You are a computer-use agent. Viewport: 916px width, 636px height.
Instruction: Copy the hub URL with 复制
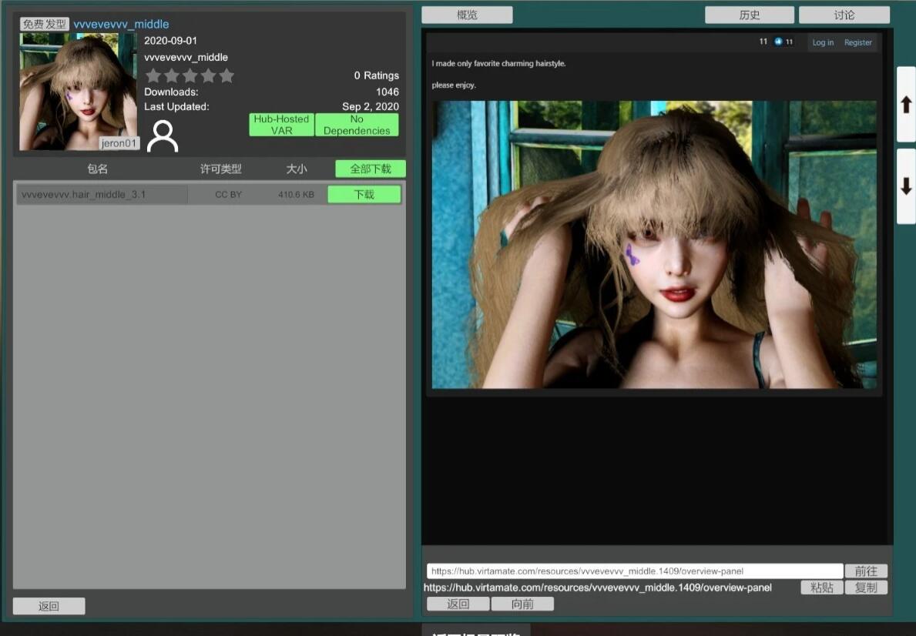click(x=866, y=587)
